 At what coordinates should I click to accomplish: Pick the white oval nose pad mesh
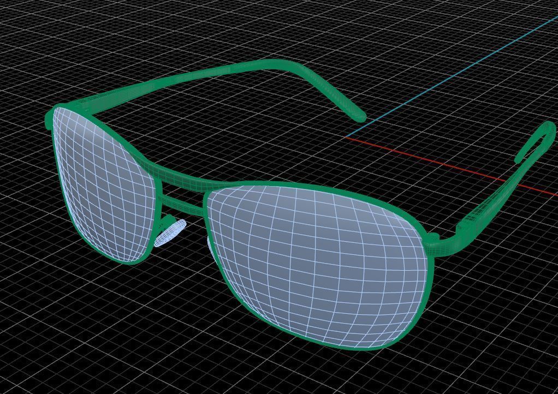point(170,233)
